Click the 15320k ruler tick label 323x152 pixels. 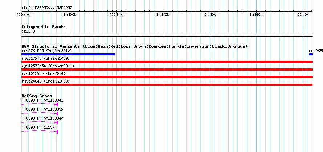click(x=163, y=15)
